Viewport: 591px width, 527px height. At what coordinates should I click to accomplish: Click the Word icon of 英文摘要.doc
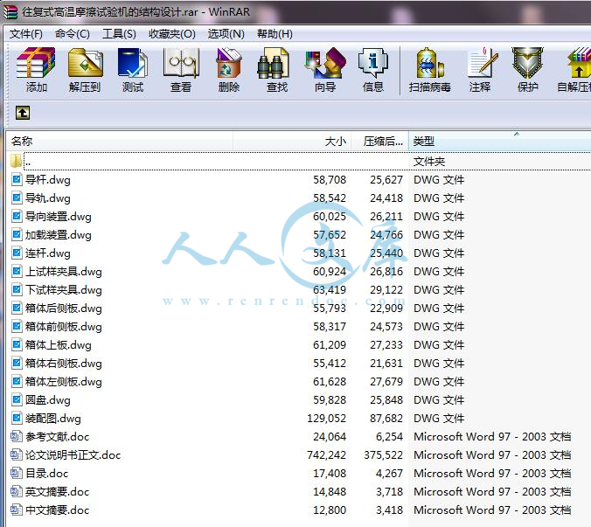point(17,491)
